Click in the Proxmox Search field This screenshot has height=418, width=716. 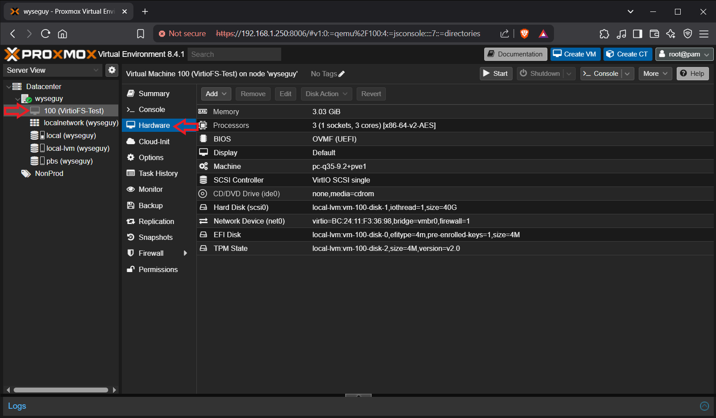point(234,54)
